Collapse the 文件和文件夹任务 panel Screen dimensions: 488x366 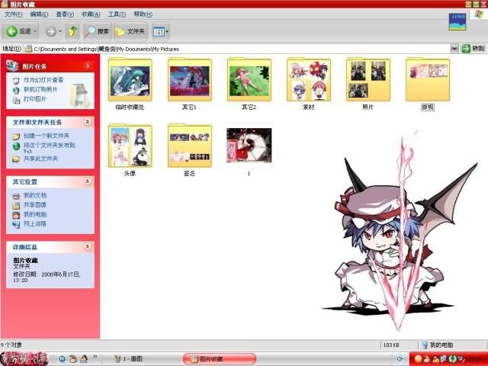pyautogui.click(x=88, y=122)
